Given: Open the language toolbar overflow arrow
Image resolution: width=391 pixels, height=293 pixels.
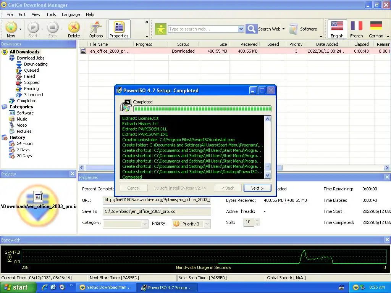Looking at the screenshot, I should click(x=388, y=37).
